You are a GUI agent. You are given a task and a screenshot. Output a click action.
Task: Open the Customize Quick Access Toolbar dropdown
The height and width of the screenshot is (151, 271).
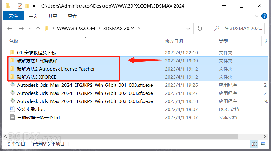(x=34, y=6)
